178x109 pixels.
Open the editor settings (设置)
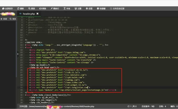pos(89,8)
